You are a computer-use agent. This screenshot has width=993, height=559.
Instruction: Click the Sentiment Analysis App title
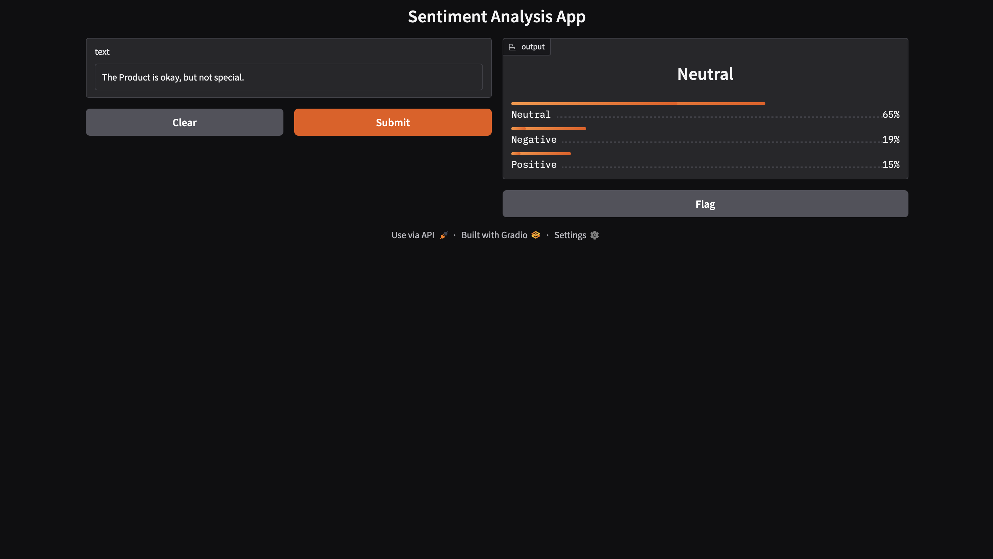(496, 17)
